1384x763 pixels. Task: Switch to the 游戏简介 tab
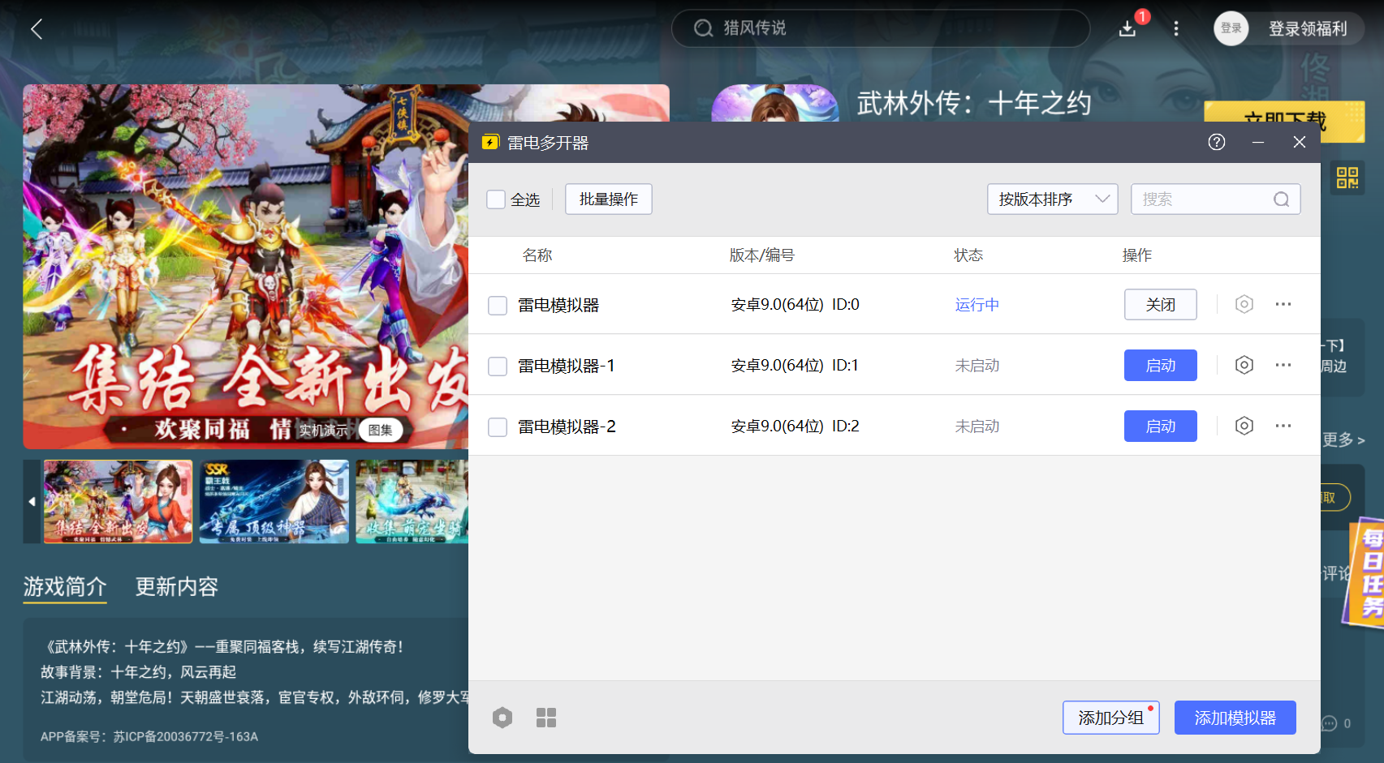coord(65,586)
